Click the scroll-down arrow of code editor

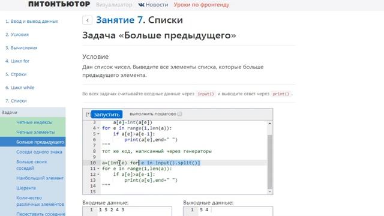pos(269,191)
